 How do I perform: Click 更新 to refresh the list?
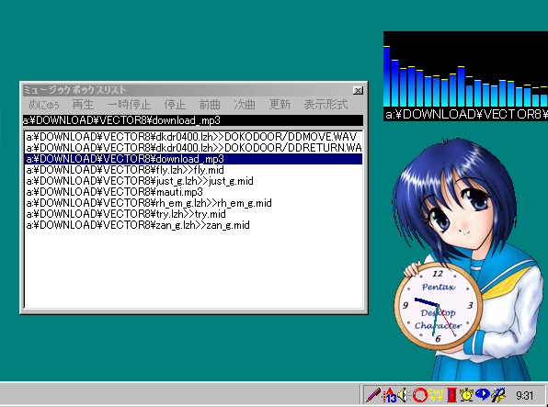point(280,105)
